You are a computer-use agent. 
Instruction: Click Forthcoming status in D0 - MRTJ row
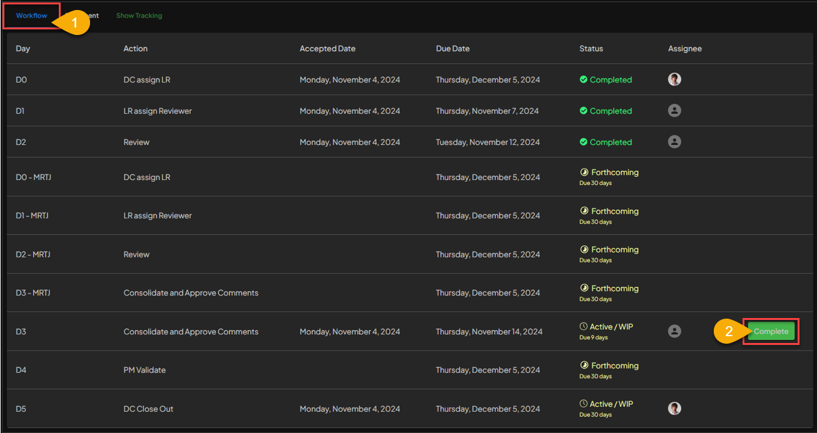tap(614, 172)
